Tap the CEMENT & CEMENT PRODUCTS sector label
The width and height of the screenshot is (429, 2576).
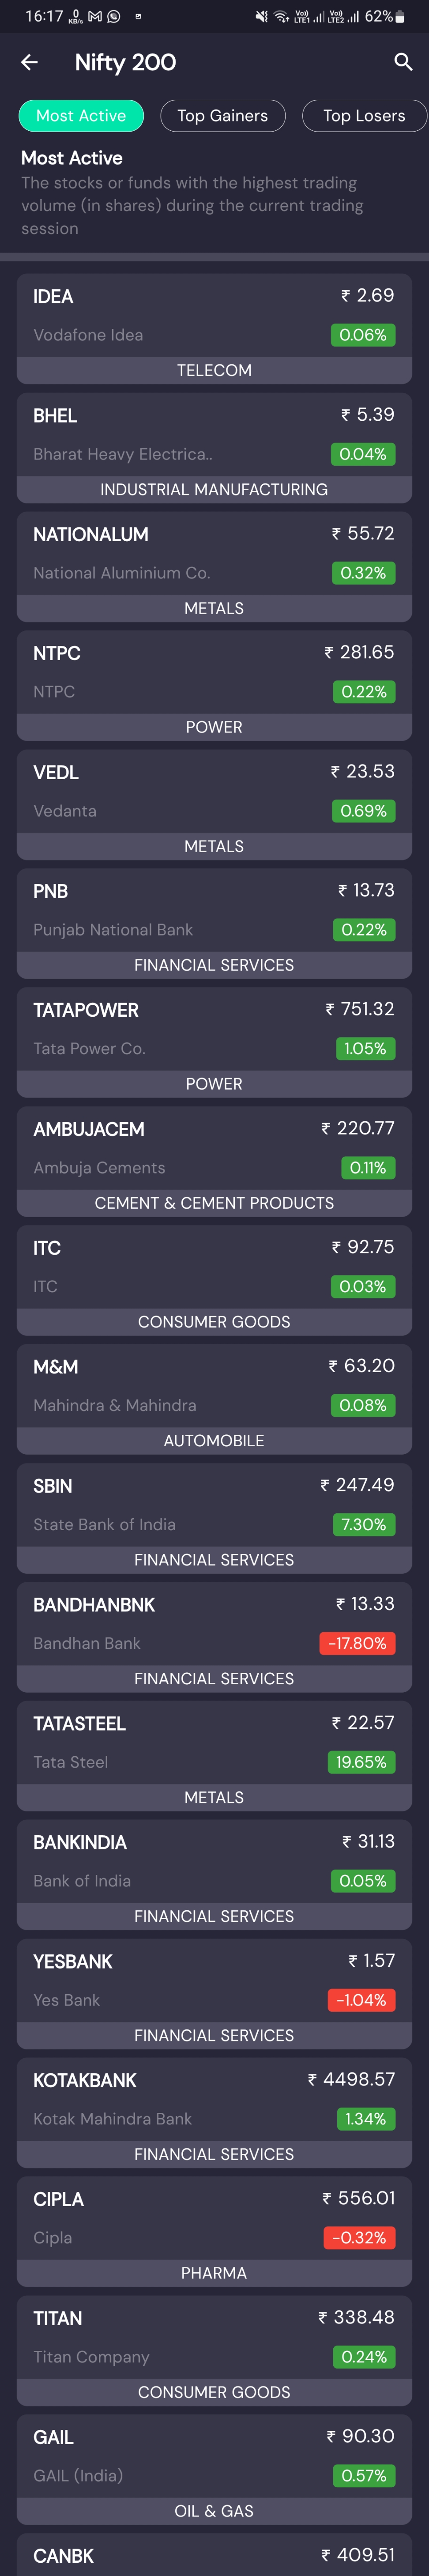click(214, 1203)
